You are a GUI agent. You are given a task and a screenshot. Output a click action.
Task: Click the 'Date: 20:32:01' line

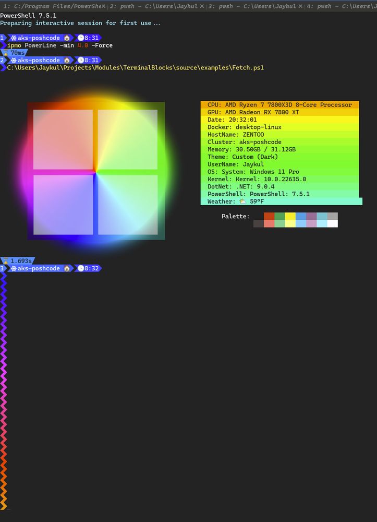click(x=279, y=120)
